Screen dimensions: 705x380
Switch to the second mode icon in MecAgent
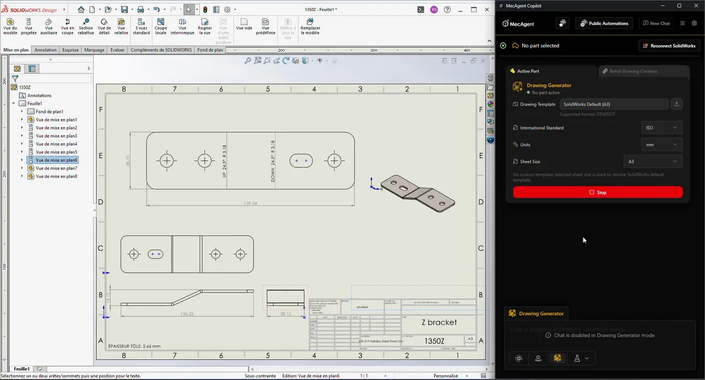tap(538, 358)
